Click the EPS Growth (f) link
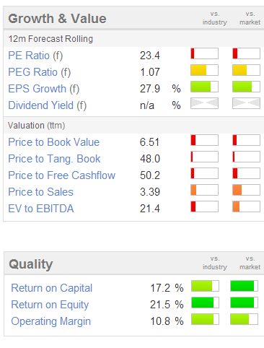Image resolution: width=264 pixels, height=348 pixels. click(44, 89)
